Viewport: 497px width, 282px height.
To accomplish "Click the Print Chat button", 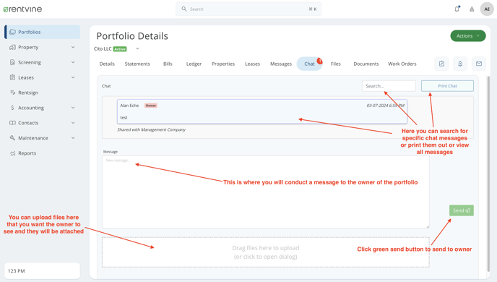I will point(447,86).
